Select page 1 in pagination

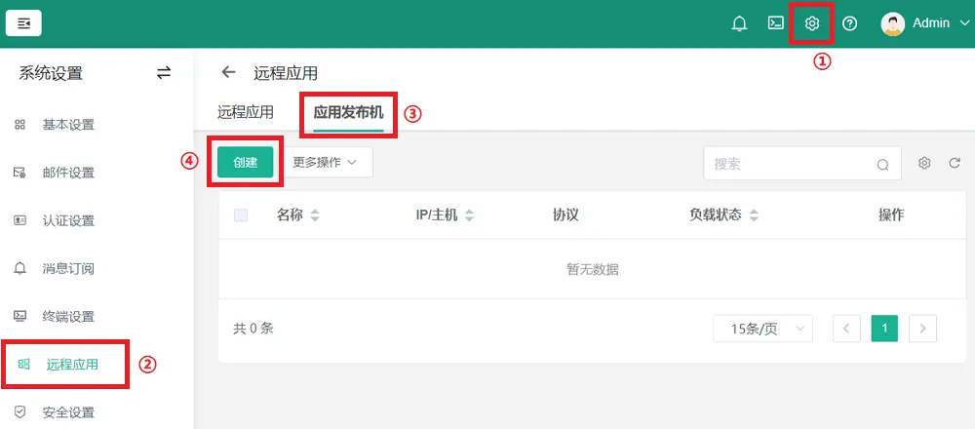click(x=885, y=329)
